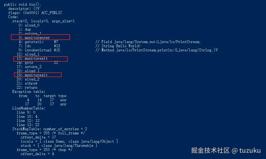Click the 'public void foo();' method signature

pyautogui.click(x=23, y=5)
